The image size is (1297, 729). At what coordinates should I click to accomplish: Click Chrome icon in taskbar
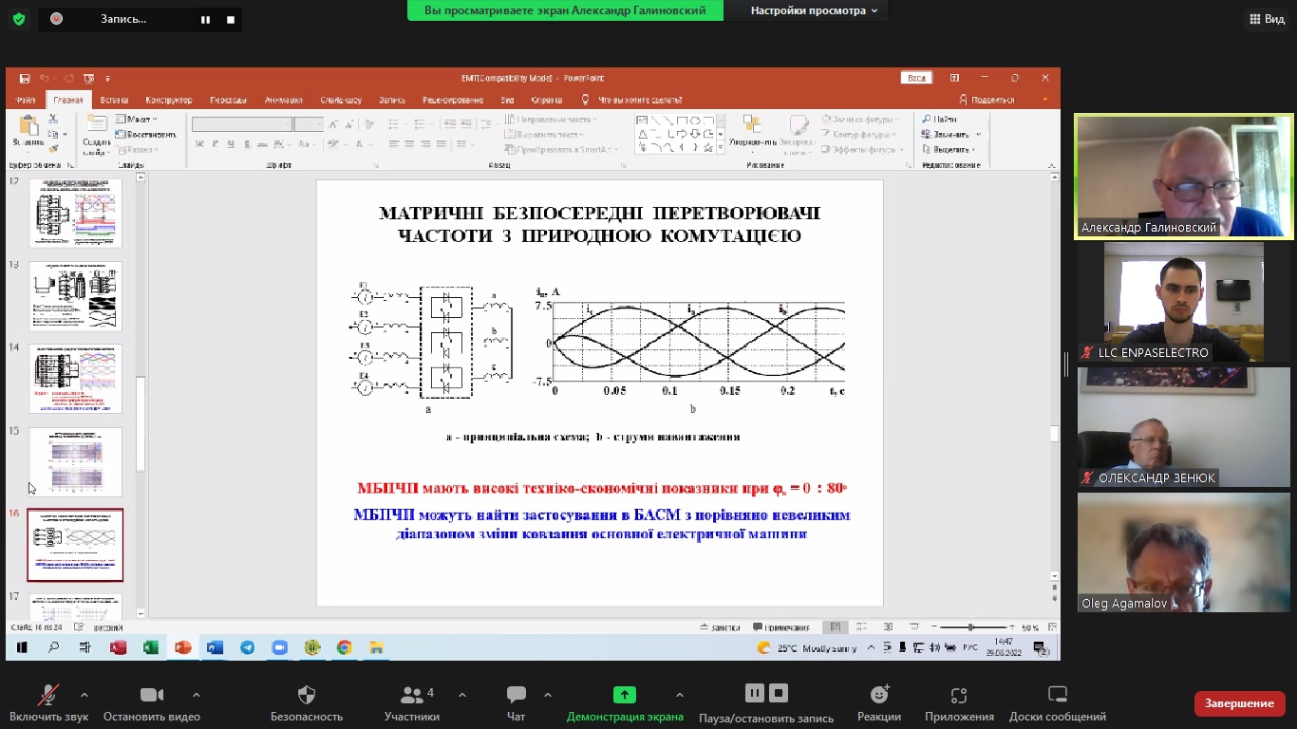[x=344, y=647]
